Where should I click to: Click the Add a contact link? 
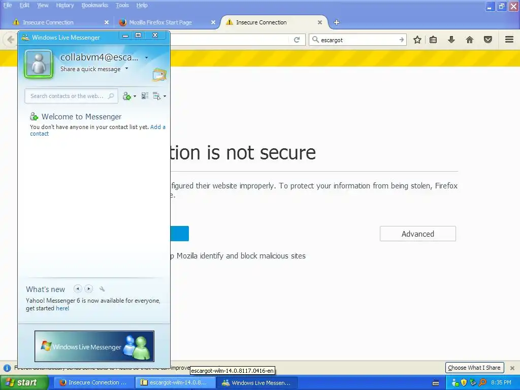[x=97, y=131]
